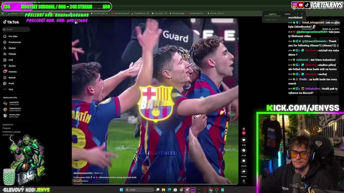Screen dimensions: 344x193
Task: Open the video comments bubble
Action: (244, 150)
